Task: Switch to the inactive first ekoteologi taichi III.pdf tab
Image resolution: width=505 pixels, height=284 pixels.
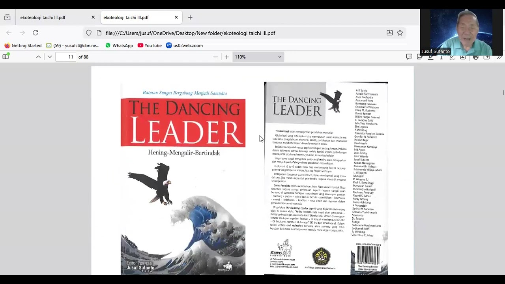Action: (x=55, y=17)
